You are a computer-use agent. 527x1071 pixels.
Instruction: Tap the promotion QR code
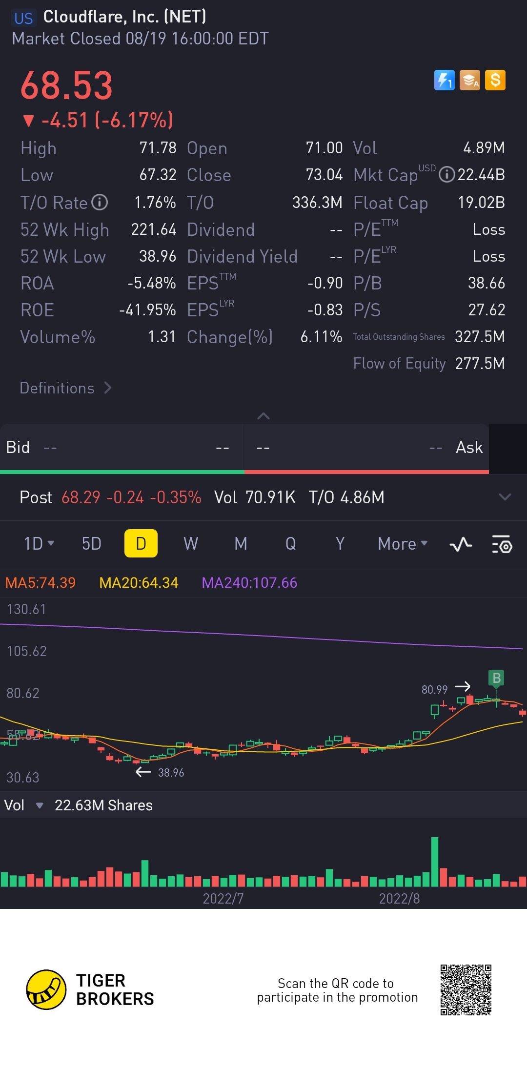coord(466,989)
